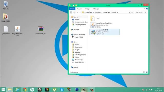Open Skype from the taskbar
The height and width of the screenshot is (92, 164).
click(62, 90)
